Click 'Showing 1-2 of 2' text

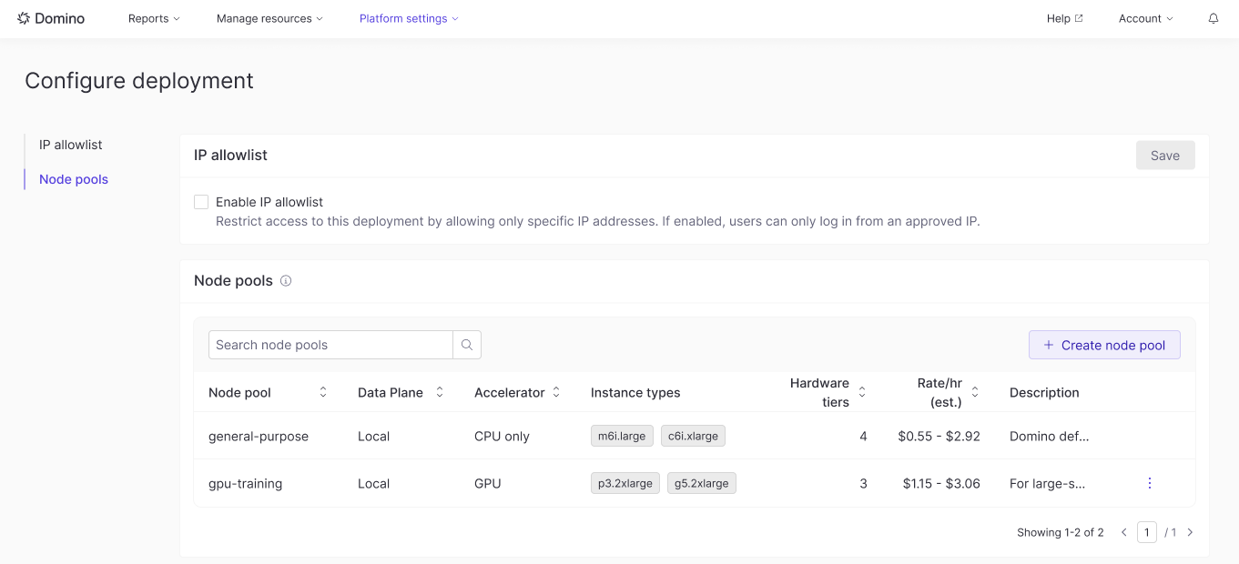click(1061, 532)
